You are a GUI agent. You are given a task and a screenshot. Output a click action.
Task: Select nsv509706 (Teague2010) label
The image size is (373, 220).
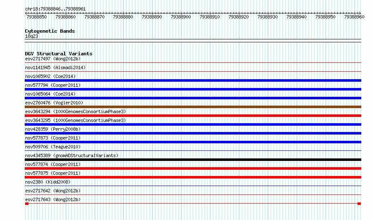point(53,147)
